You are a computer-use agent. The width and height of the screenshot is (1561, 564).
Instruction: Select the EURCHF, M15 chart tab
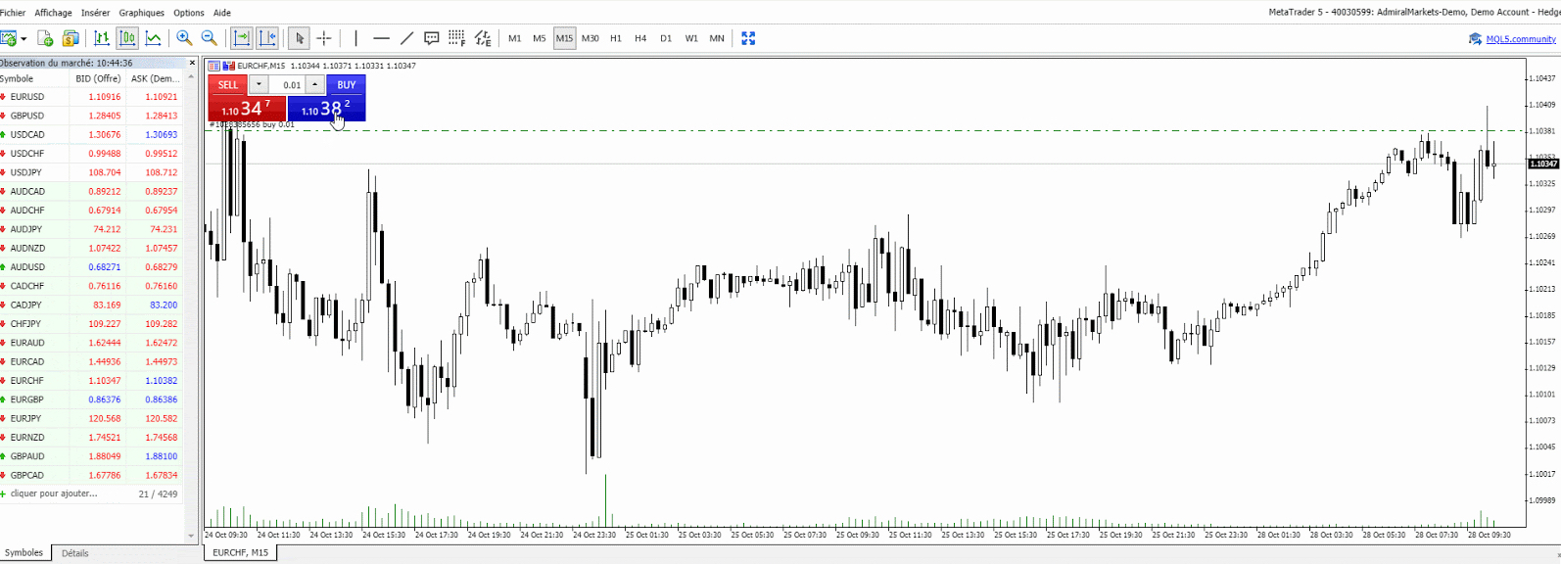(241, 552)
